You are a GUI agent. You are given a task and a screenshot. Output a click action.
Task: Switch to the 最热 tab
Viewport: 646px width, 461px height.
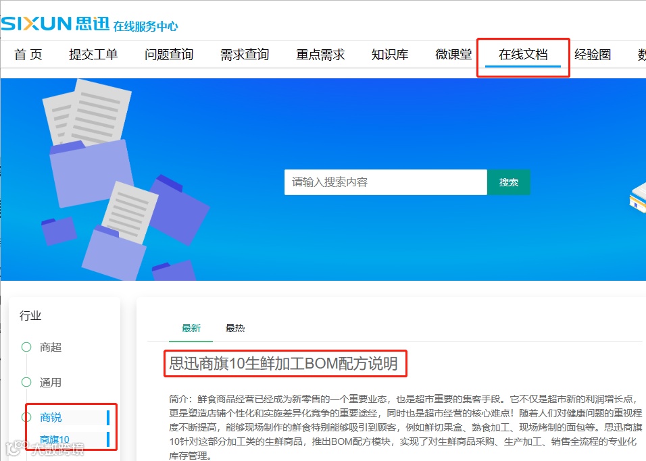coord(235,328)
